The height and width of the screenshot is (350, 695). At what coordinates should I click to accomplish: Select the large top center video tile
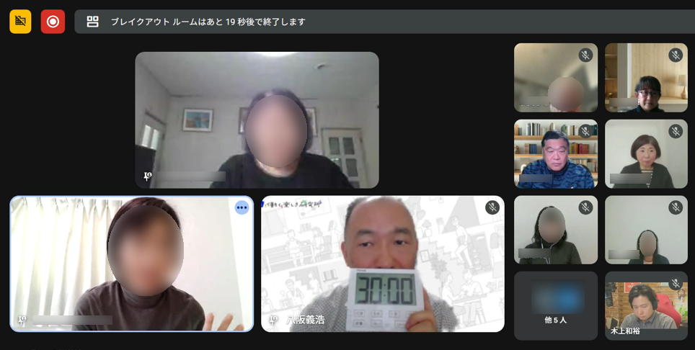click(x=257, y=120)
